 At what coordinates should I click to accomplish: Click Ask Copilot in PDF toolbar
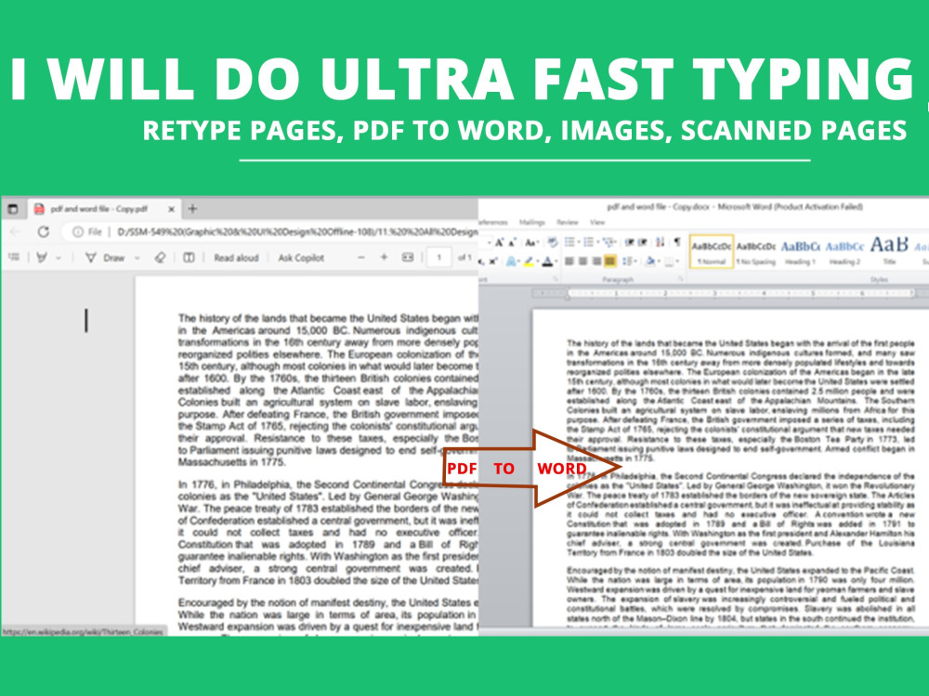[301, 257]
